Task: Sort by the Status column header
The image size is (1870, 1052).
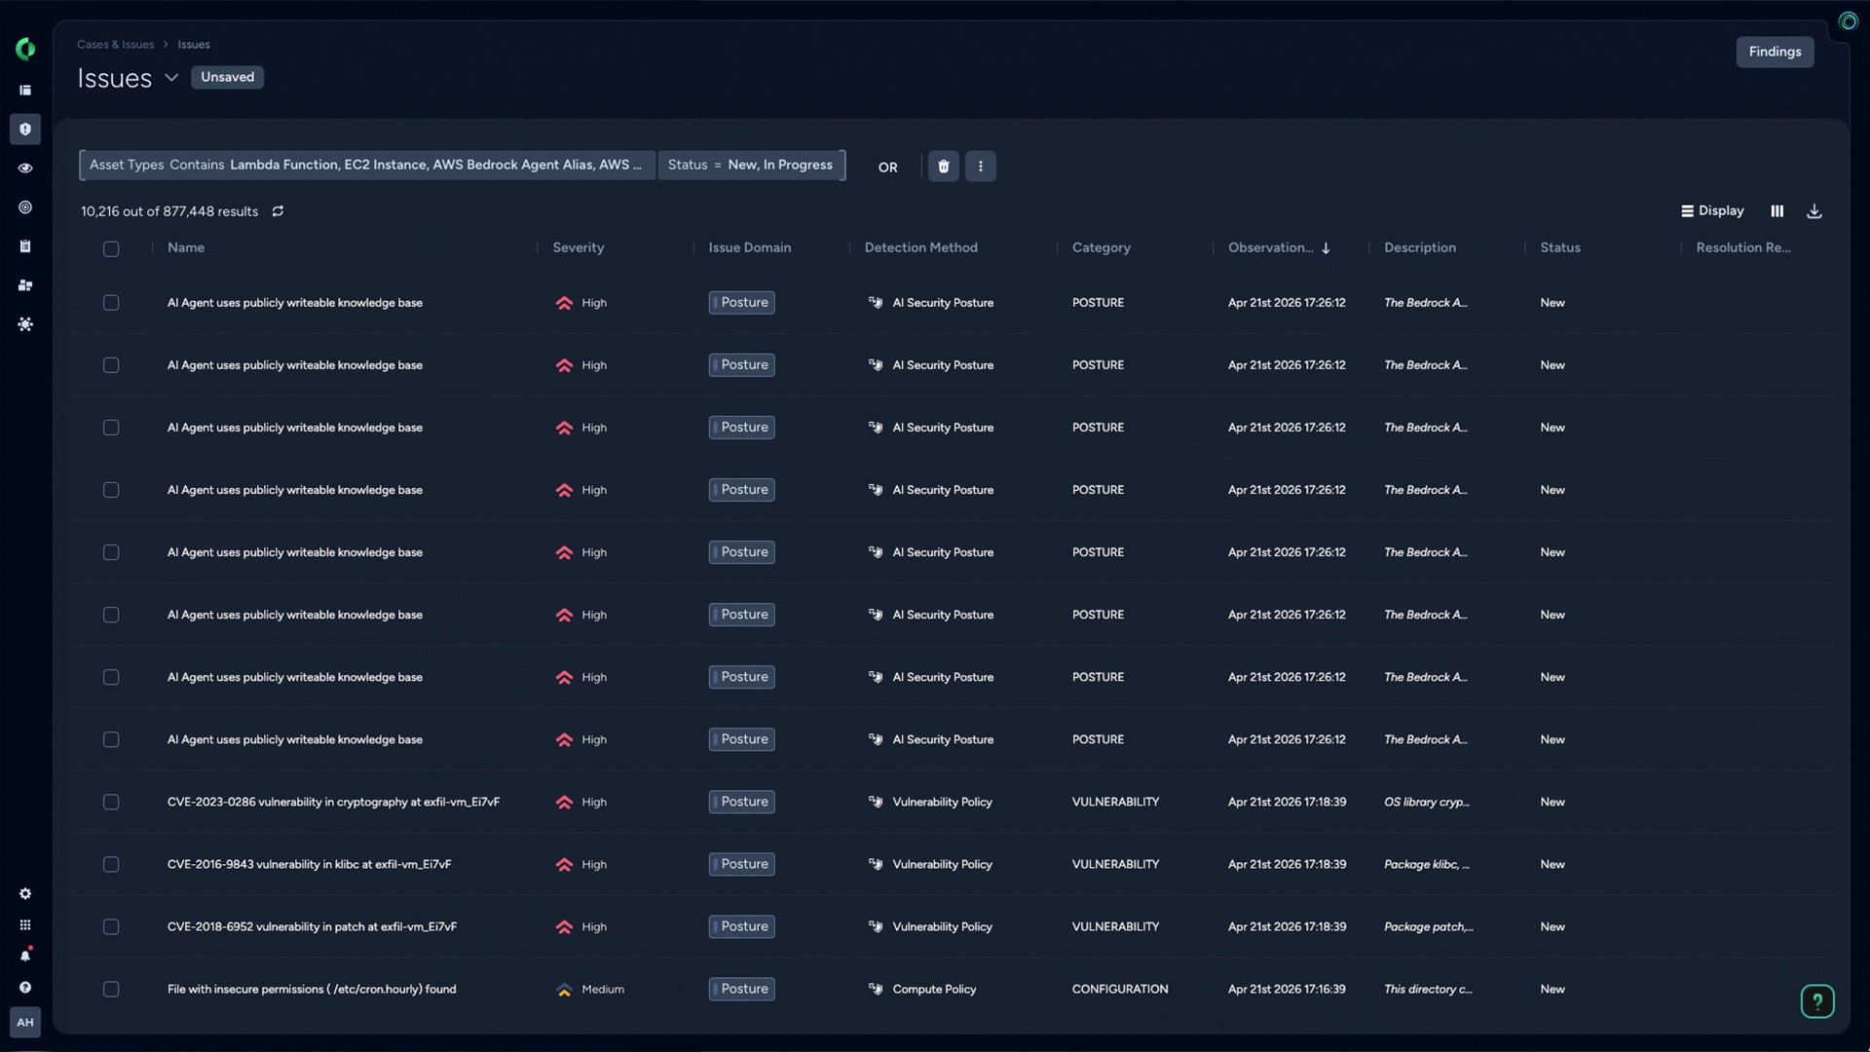Action: pyautogui.click(x=1560, y=248)
